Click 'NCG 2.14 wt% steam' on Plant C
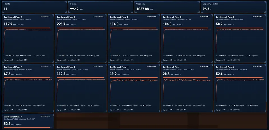The height and width of the screenshot is (130, 269). [x=130, y=56]
